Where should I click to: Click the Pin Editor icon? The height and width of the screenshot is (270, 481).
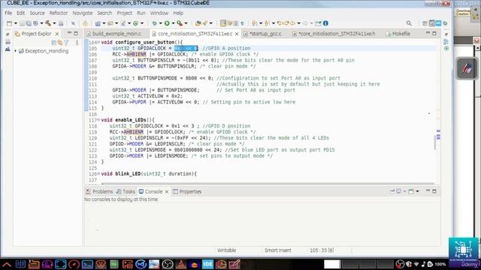(319, 23)
